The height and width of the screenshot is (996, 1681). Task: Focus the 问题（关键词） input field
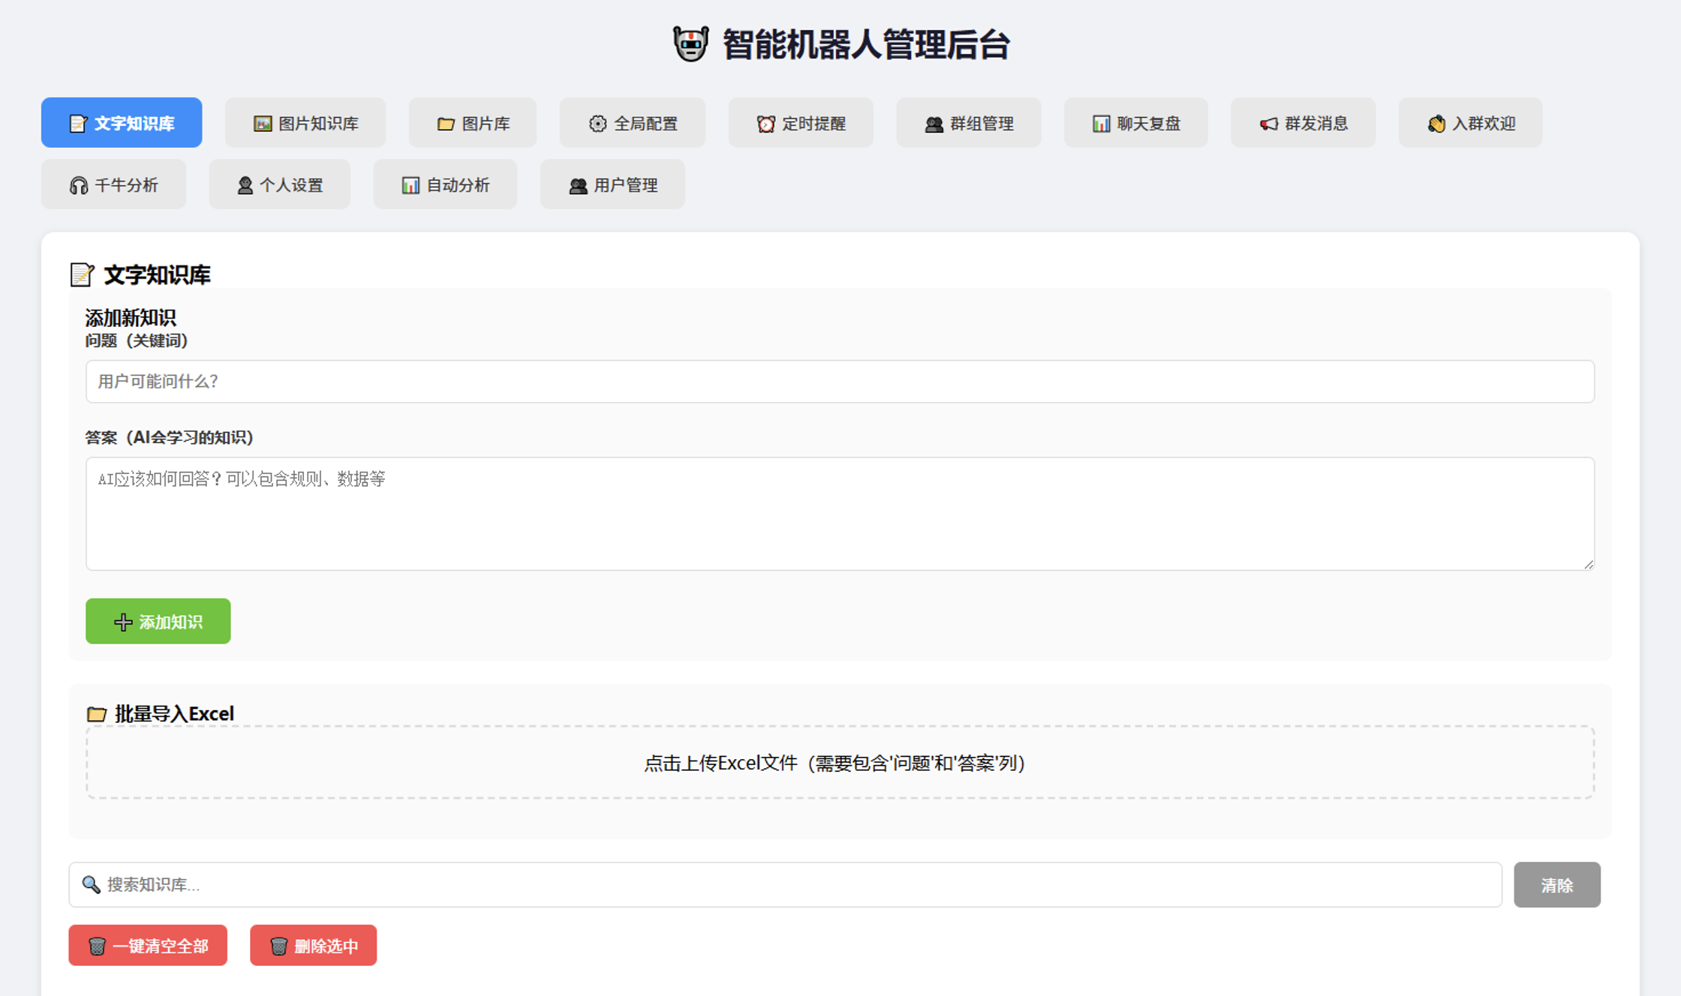coord(840,381)
